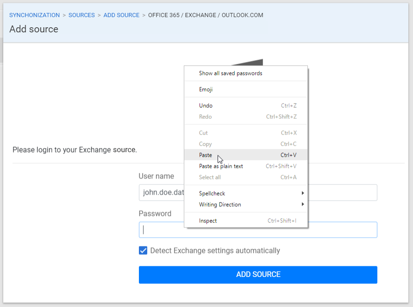Click the ADD SOURCE button

point(258,275)
